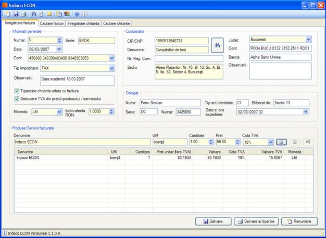Click the product Denumire field Indaco ECON

82,142
